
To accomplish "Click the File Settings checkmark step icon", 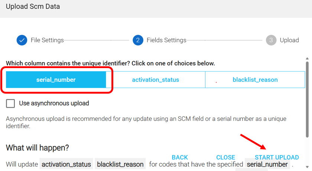I will click(22, 40).
